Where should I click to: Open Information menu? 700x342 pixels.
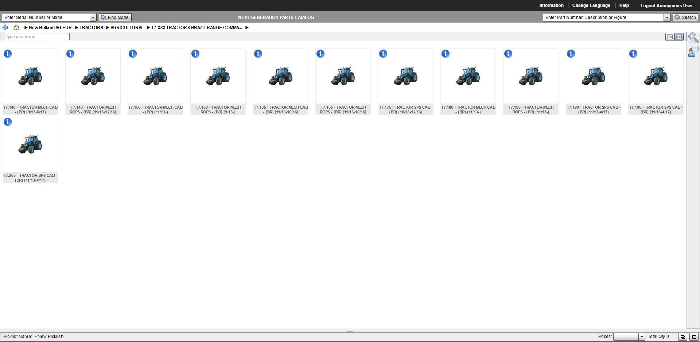pos(551,5)
